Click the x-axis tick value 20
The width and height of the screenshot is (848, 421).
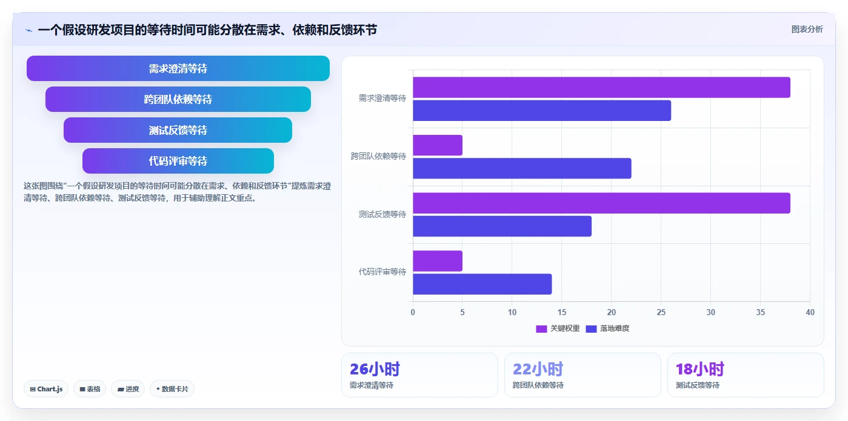coord(612,312)
